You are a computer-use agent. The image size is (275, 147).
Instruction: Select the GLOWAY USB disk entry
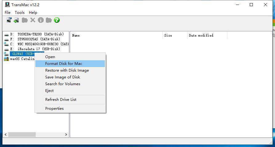point(27,54)
